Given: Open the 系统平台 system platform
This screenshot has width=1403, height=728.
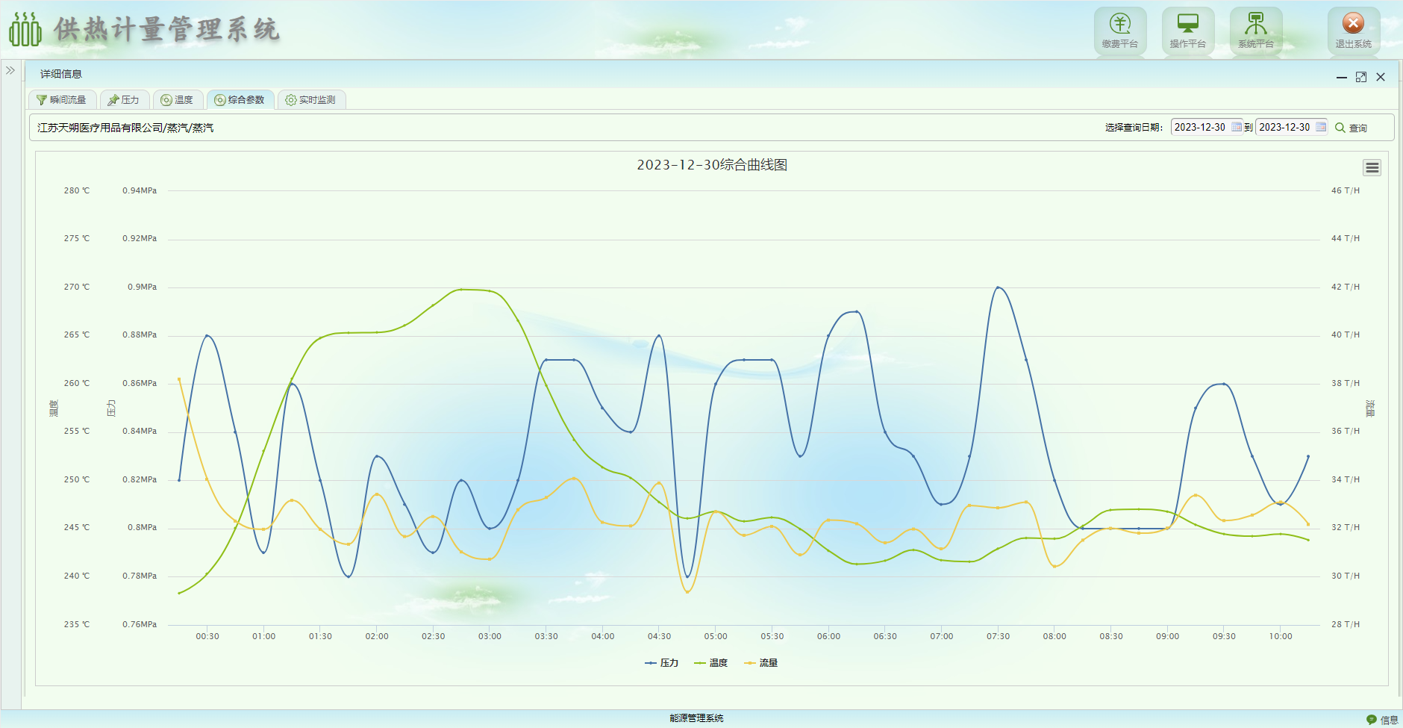Looking at the screenshot, I should (x=1255, y=31).
